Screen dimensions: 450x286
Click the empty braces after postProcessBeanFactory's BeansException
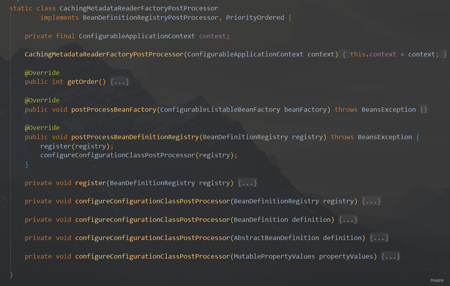(424, 110)
